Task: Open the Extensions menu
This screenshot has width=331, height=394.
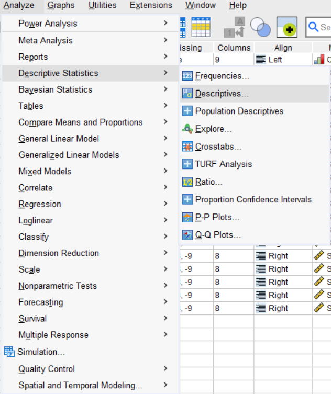Action: tap(151, 5)
